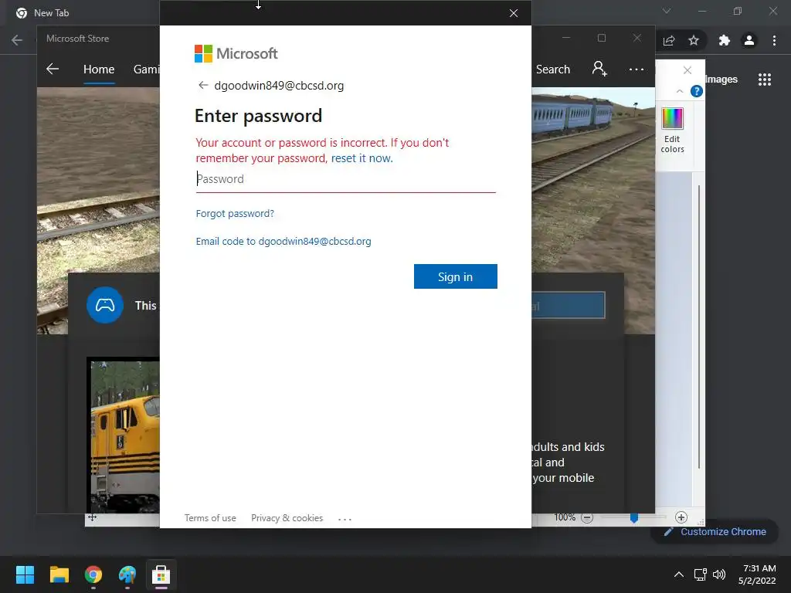The height and width of the screenshot is (593, 791).
Task: Click Email code to dgoodwin849@cbcsd.org link
Action: [x=283, y=242]
